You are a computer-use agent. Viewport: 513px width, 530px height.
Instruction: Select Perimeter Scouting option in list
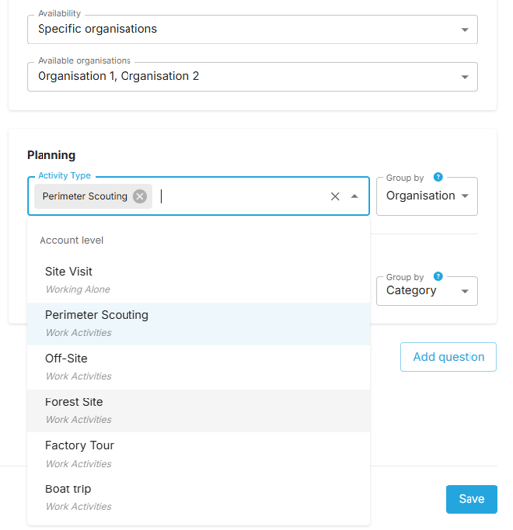pos(199,323)
